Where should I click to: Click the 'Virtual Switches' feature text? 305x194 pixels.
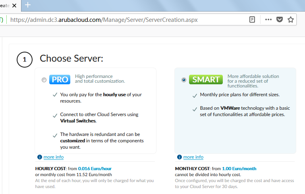(78, 121)
